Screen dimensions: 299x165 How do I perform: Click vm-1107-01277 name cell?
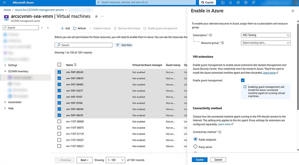(x=75, y=91)
